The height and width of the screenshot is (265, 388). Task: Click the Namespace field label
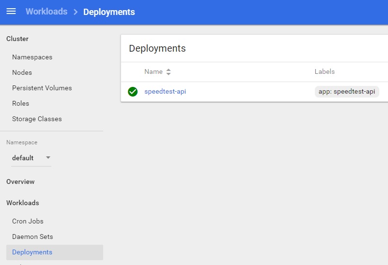click(22, 142)
